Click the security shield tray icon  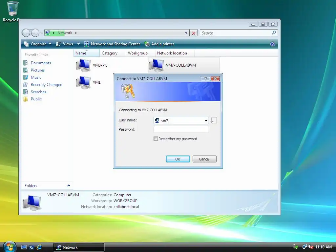[x=296, y=247]
